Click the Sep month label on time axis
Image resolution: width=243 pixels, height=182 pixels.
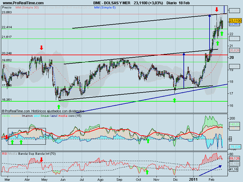click(x=119, y=180)
